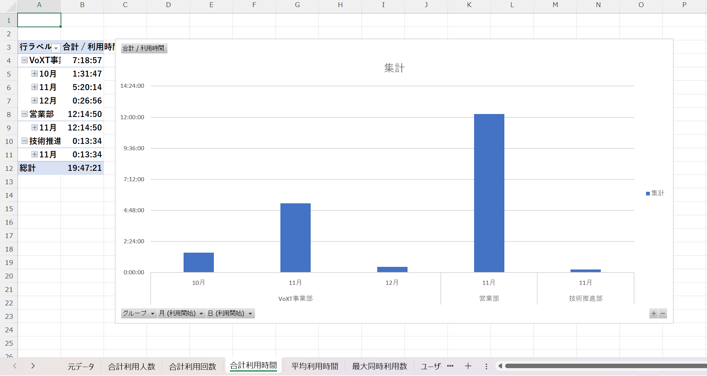Add a new sheet with plus icon
The width and height of the screenshot is (707, 376).
click(x=468, y=366)
